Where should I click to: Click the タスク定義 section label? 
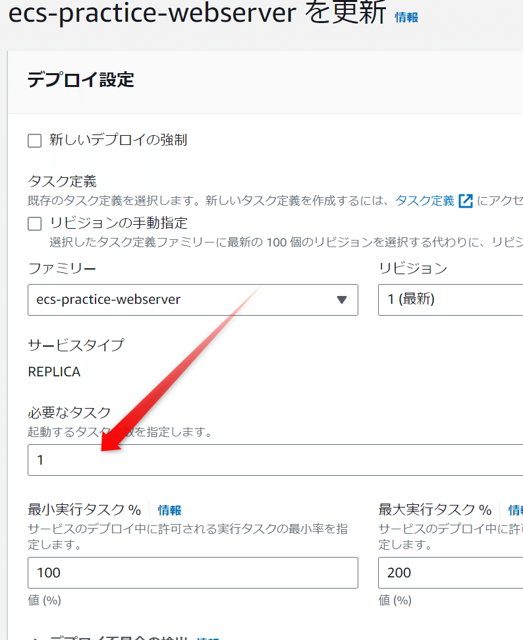click(62, 181)
